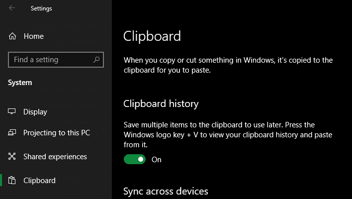Click the Shared experiences icon
Viewport: 352px width, 199px height.
12,156
